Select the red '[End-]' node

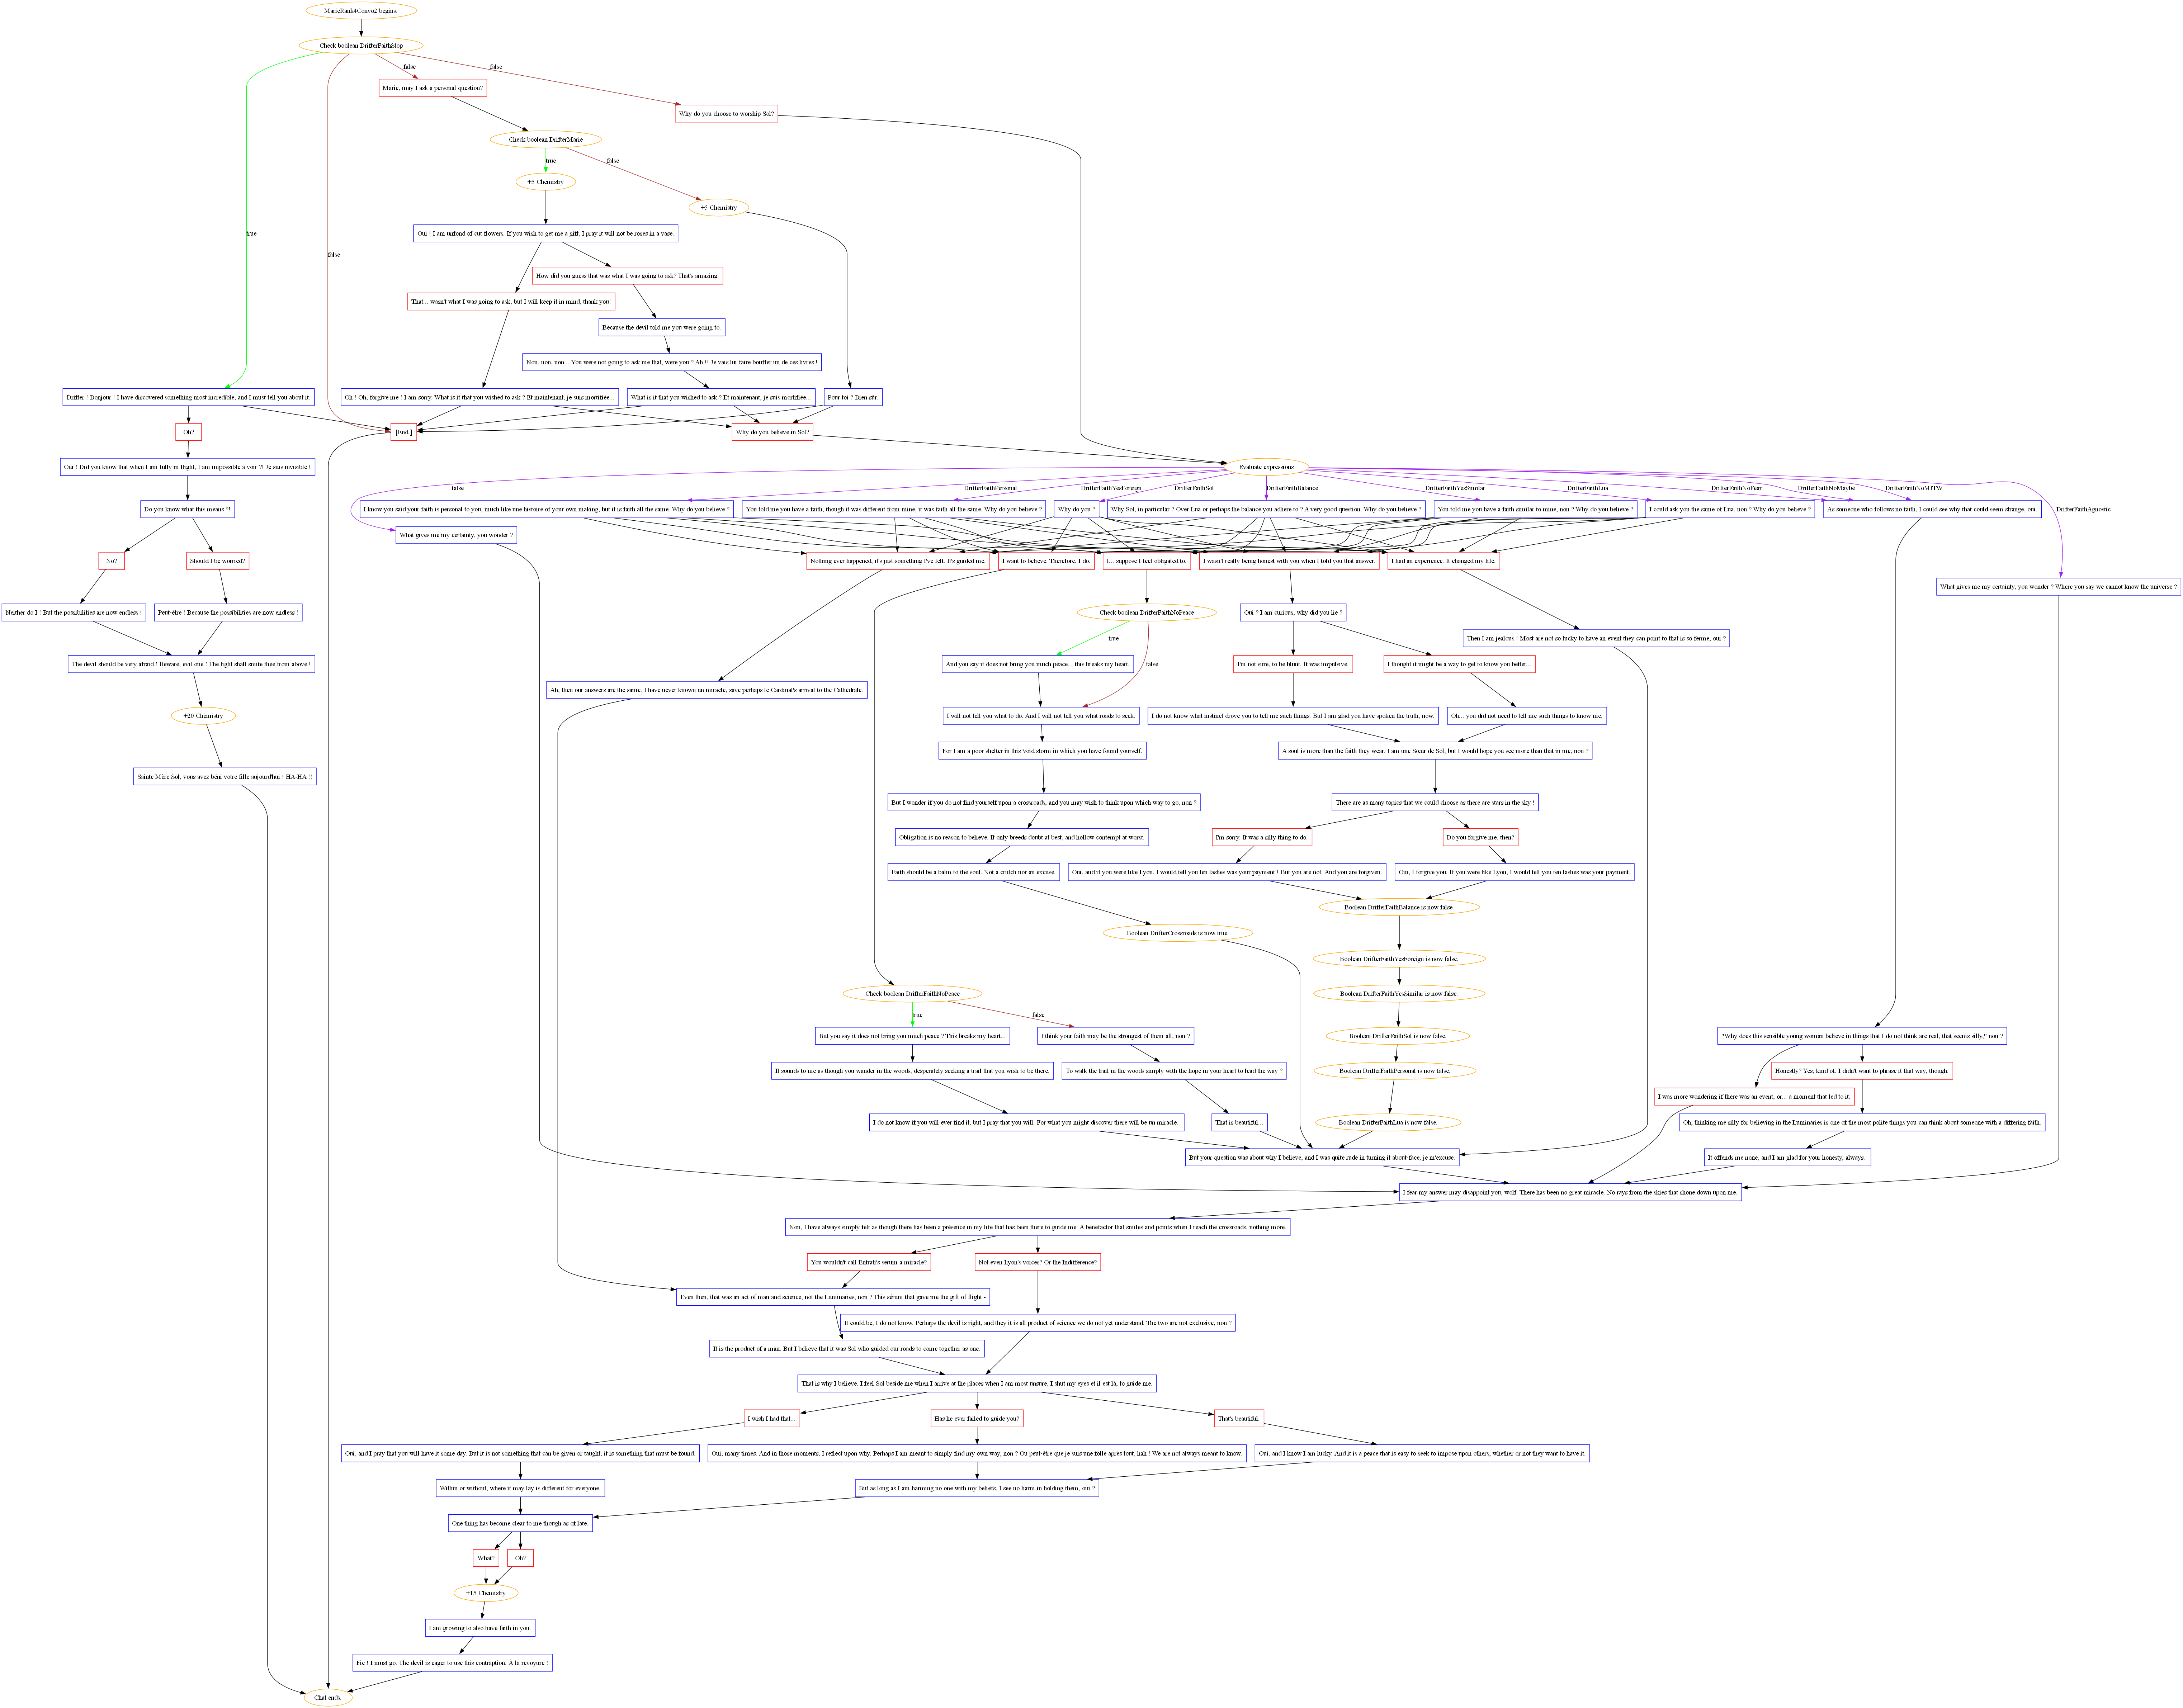tap(403, 432)
